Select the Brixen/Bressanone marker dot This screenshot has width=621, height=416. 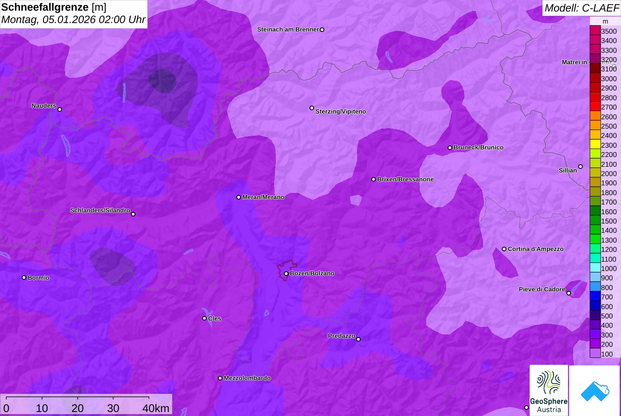coord(373,180)
